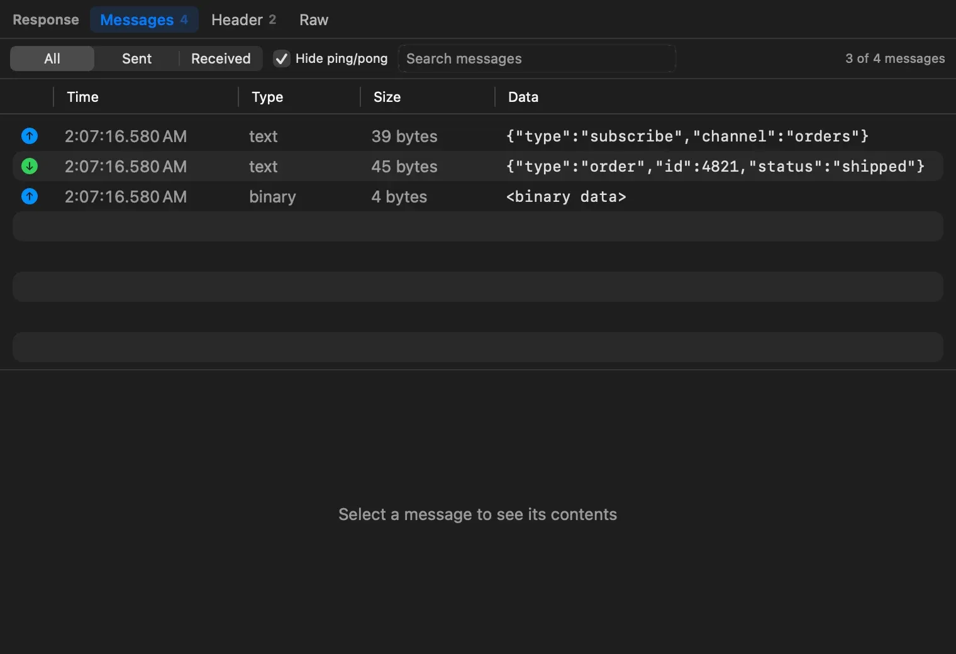Select the <binary data> message
Screen dimensions: 956x654
tap(566, 196)
